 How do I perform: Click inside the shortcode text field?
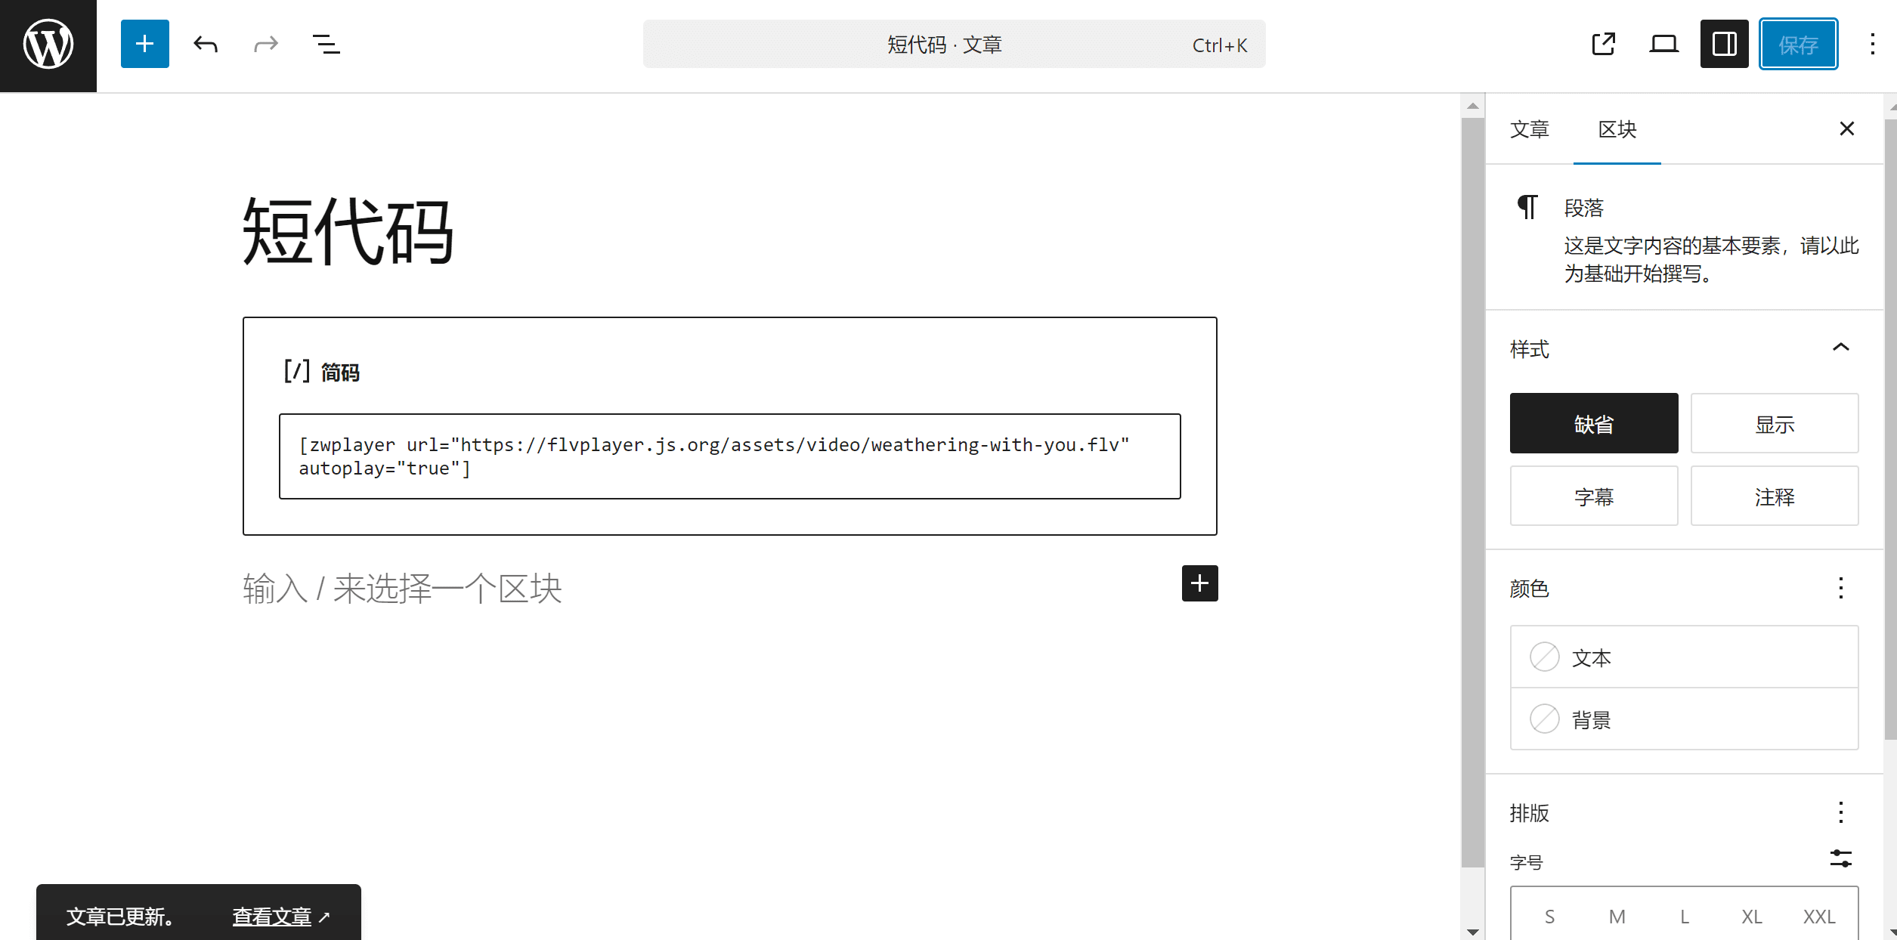click(x=729, y=456)
